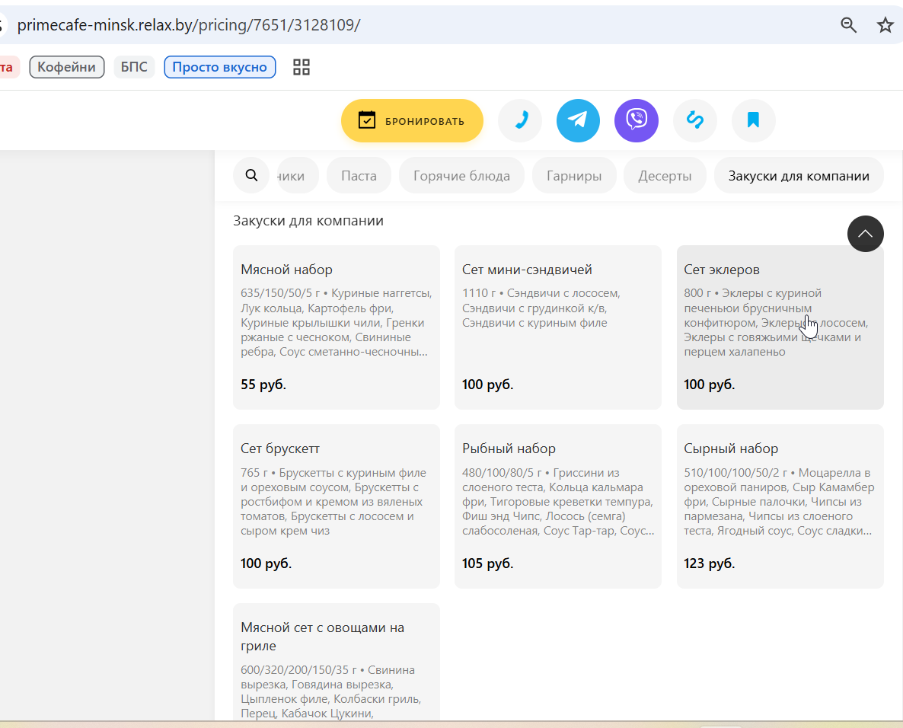Click the БРОНИРОВАТЬ booking button

(x=412, y=120)
